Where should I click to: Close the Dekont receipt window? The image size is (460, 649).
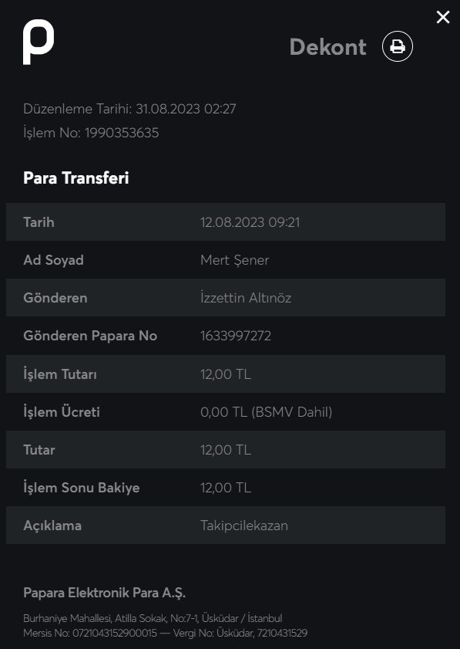point(442,17)
